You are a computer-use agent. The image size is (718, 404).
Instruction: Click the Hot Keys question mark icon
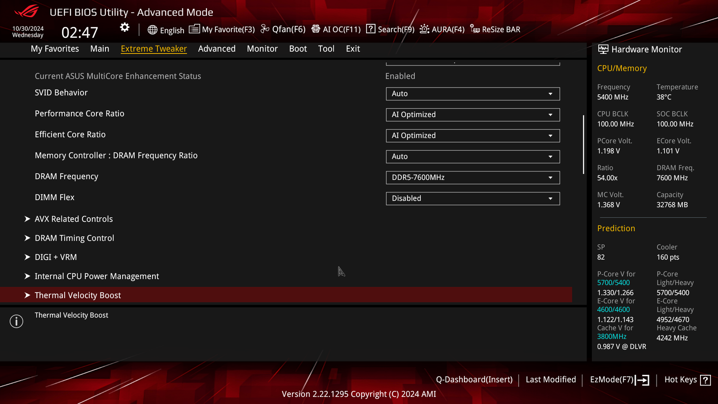[x=705, y=380]
